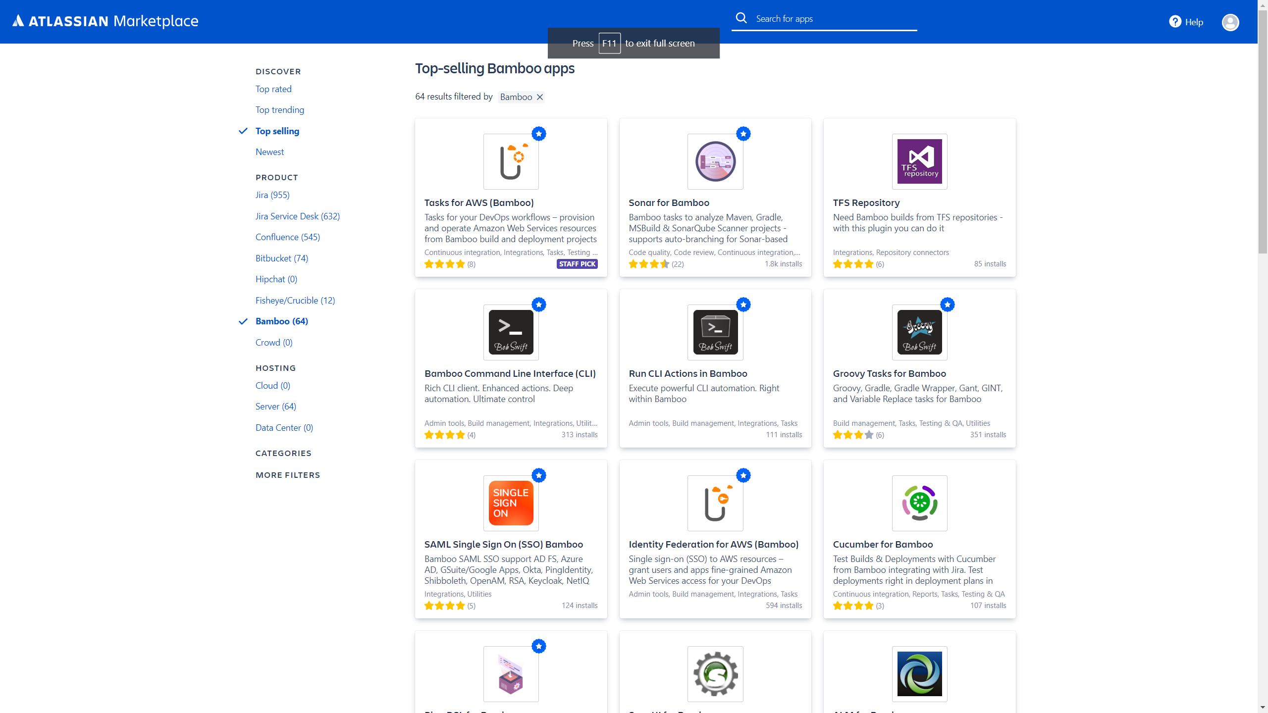Select the Server hosting filter
1268x713 pixels.
(x=275, y=406)
